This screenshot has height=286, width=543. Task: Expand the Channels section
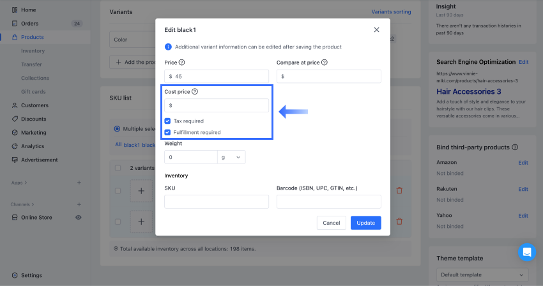22,205
